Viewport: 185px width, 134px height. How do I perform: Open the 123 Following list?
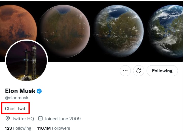tap(18, 128)
